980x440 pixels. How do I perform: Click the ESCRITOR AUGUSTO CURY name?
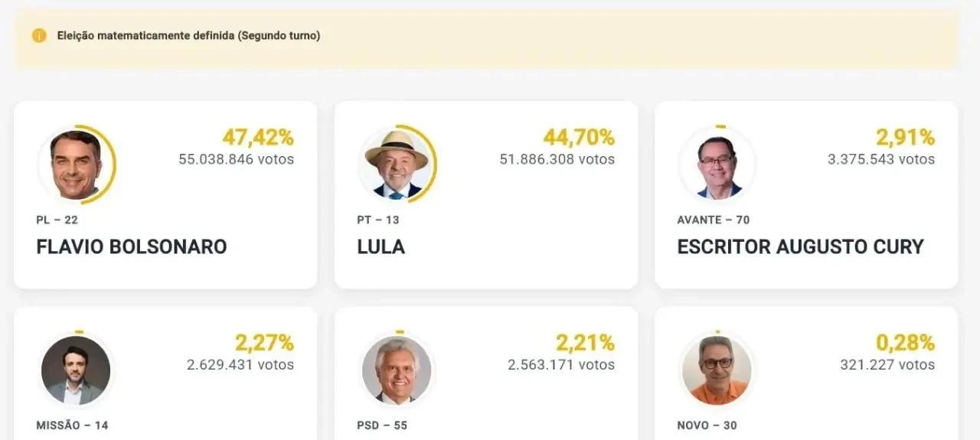click(x=801, y=247)
